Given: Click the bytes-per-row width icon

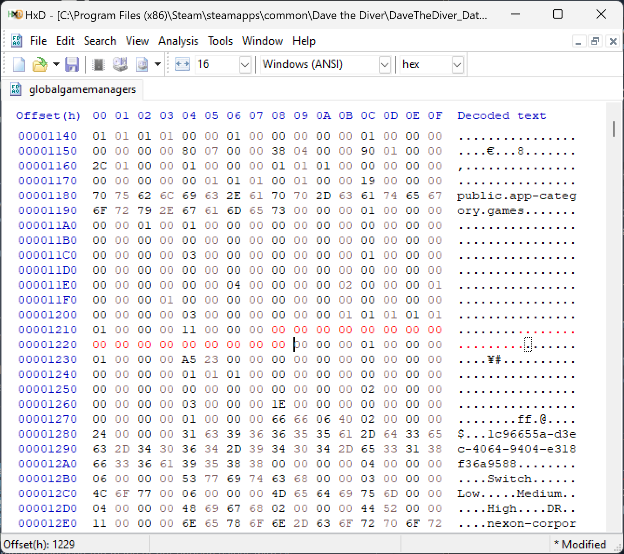Looking at the screenshot, I should click(182, 64).
